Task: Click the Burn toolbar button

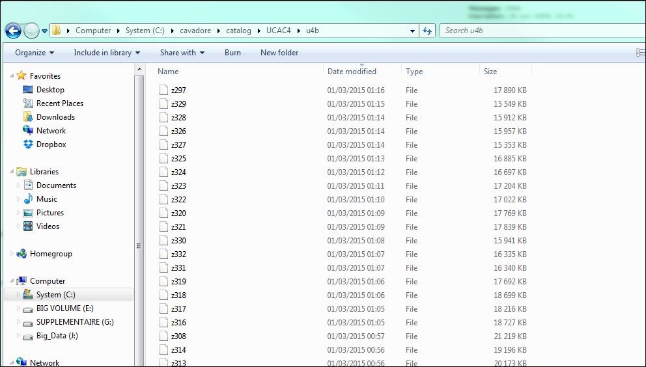Action: 232,53
